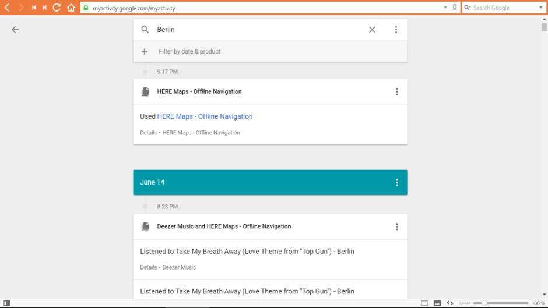Screen dimensions: 548x308
Task: Open Details for the Deezer Music entry
Action: [x=148, y=267]
